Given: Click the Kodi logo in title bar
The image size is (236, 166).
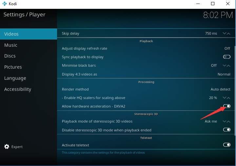Looking at the screenshot, I should [5, 4].
